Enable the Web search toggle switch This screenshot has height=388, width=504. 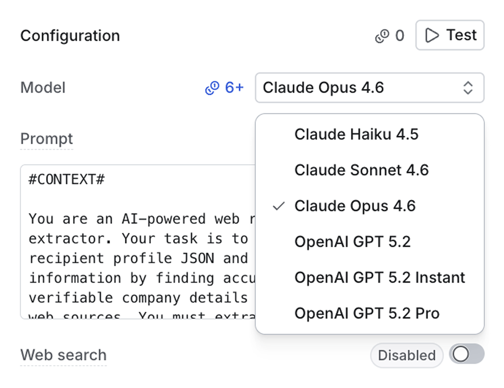(466, 354)
